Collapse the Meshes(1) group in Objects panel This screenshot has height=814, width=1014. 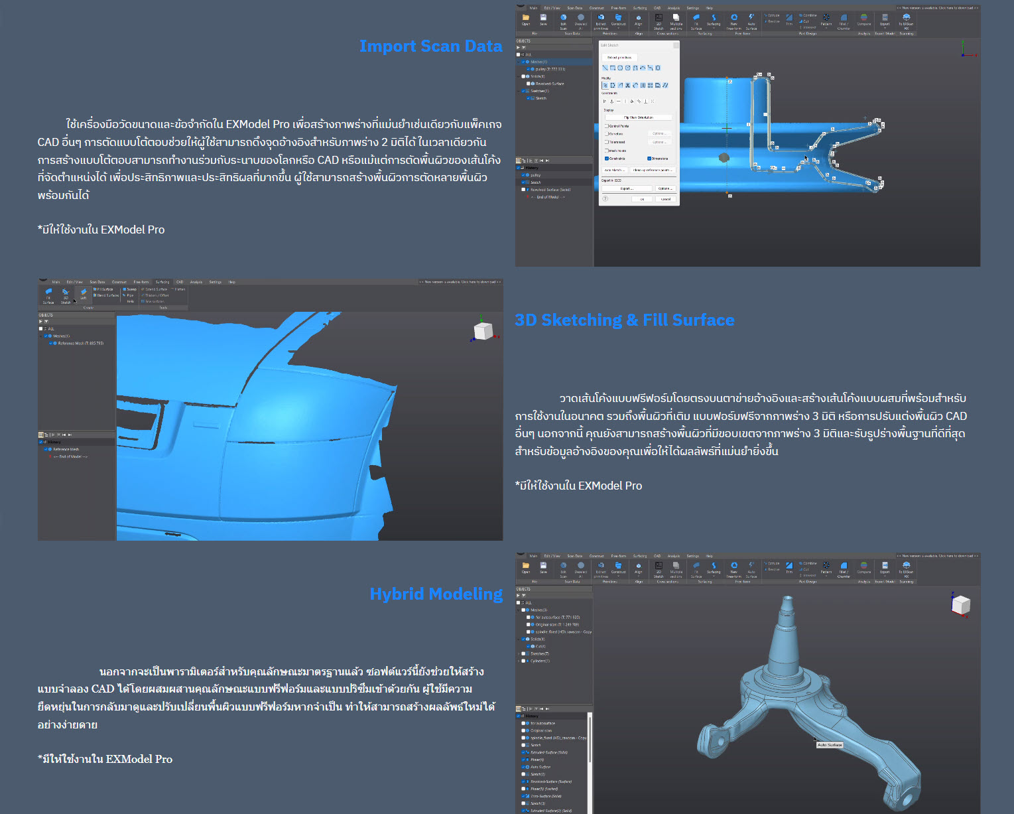518,62
